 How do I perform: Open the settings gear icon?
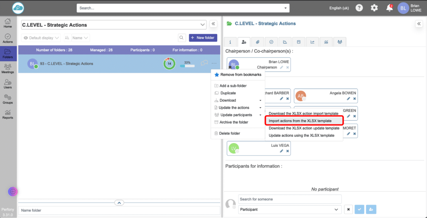tap(374, 8)
